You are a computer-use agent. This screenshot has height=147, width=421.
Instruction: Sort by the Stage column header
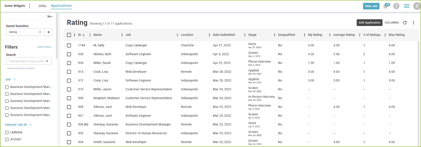252,35
